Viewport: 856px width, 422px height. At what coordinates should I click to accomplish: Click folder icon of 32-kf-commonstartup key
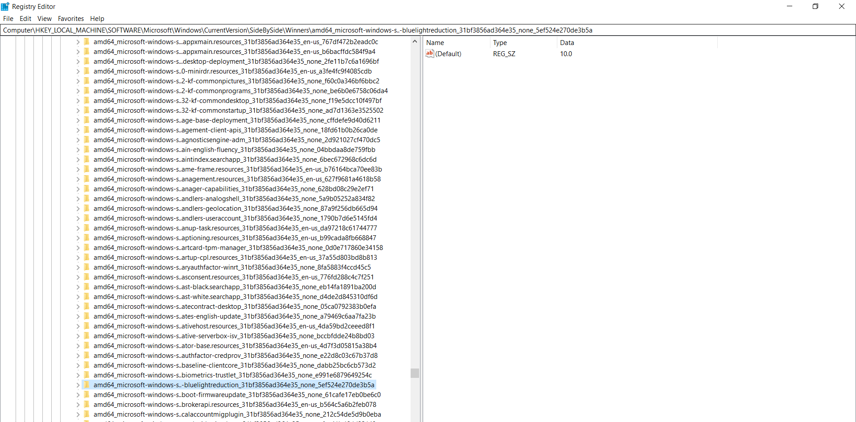[x=86, y=111]
